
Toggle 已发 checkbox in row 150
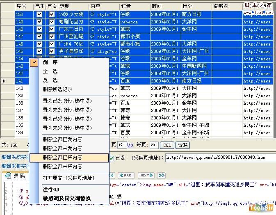pos(52,14)
